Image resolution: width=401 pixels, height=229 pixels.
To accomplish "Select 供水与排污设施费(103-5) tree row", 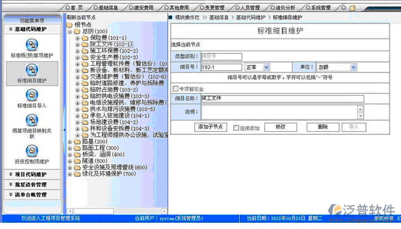I will click(122, 109).
